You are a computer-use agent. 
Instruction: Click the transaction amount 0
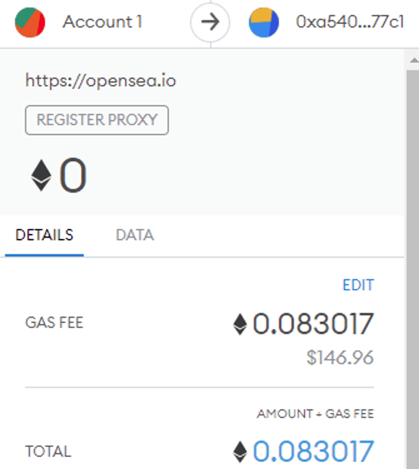pos(73,175)
